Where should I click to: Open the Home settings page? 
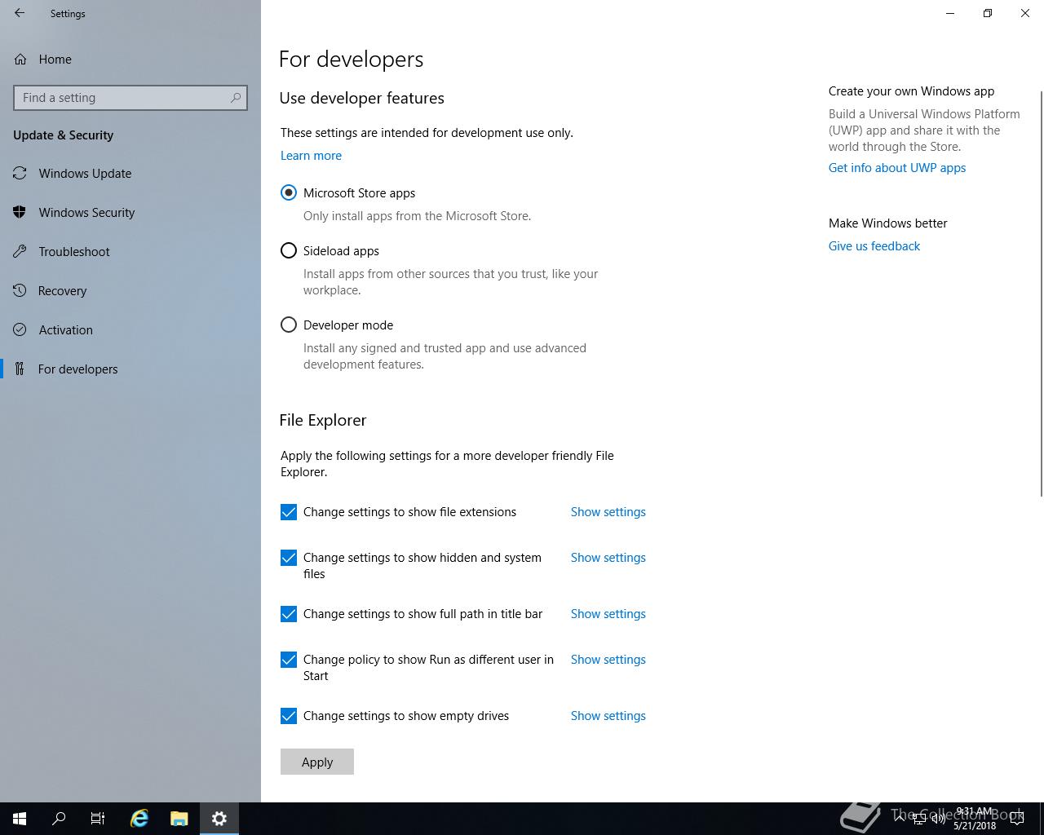click(55, 60)
